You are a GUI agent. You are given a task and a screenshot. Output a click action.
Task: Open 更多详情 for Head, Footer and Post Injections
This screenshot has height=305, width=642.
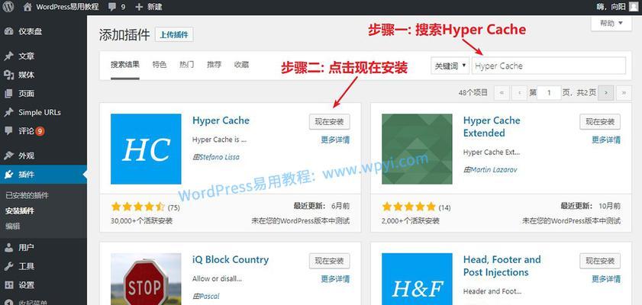tap(606, 279)
